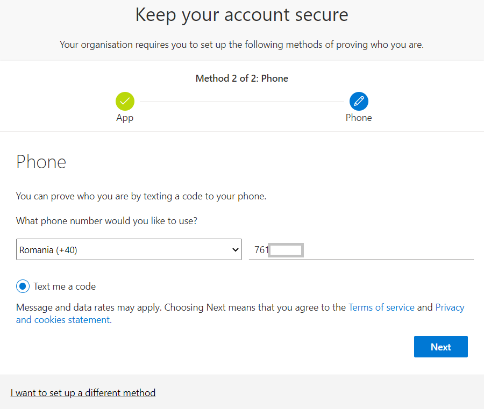Click the What phone number question text
Viewport: 484px width, 409px height.
106,221
